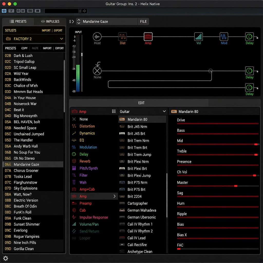Open the FILE menu
The width and height of the screenshot is (263, 263).
pos(143,22)
